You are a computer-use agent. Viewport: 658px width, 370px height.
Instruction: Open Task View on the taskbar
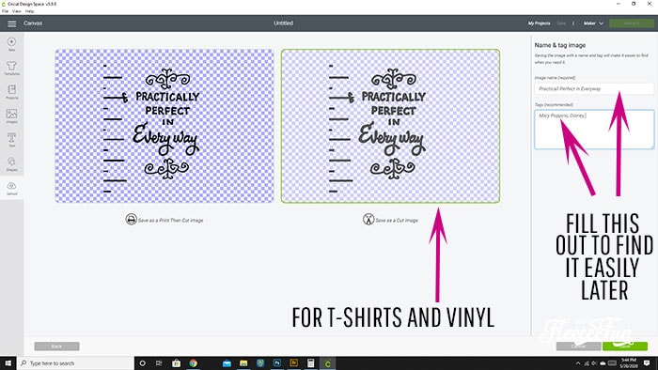159,363
